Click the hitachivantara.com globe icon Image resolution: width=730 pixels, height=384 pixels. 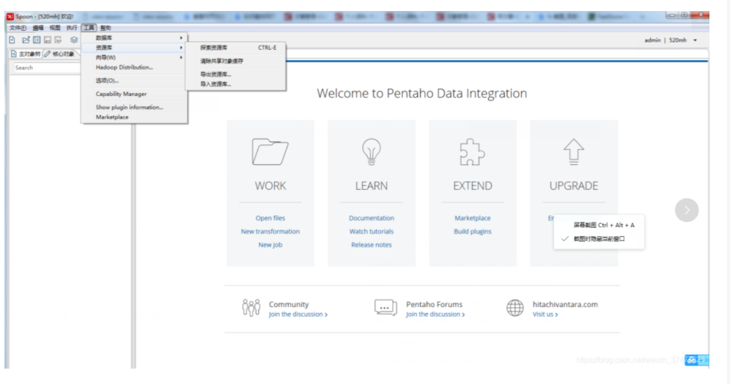click(x=515, y=308)
